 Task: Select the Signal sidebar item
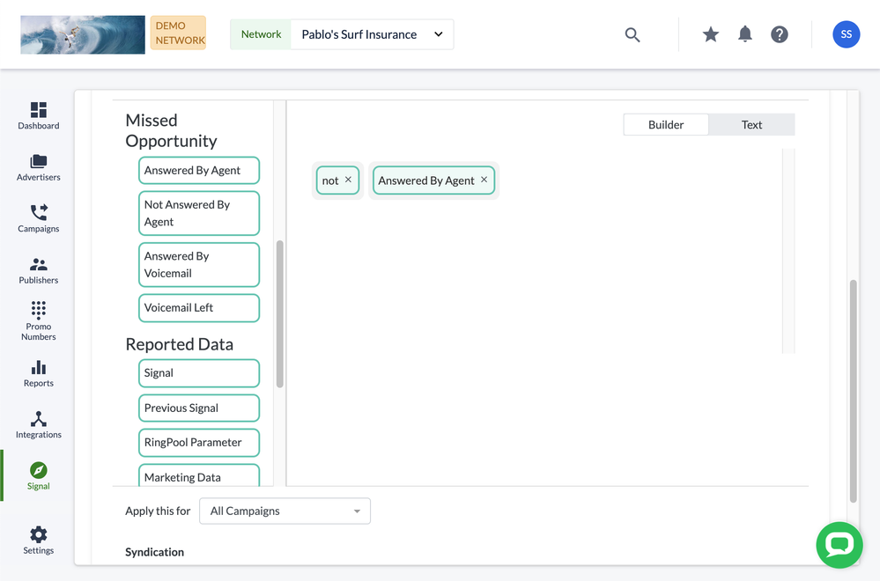tap(38, 476)
